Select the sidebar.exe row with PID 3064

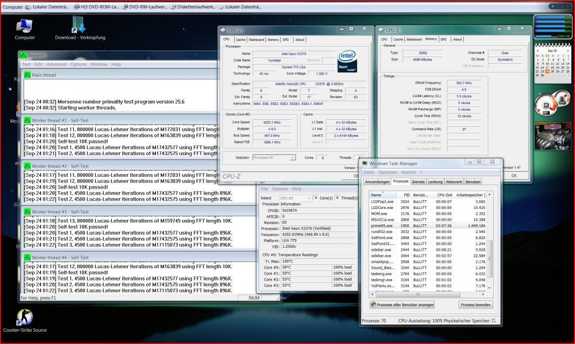tap(428, 256)
